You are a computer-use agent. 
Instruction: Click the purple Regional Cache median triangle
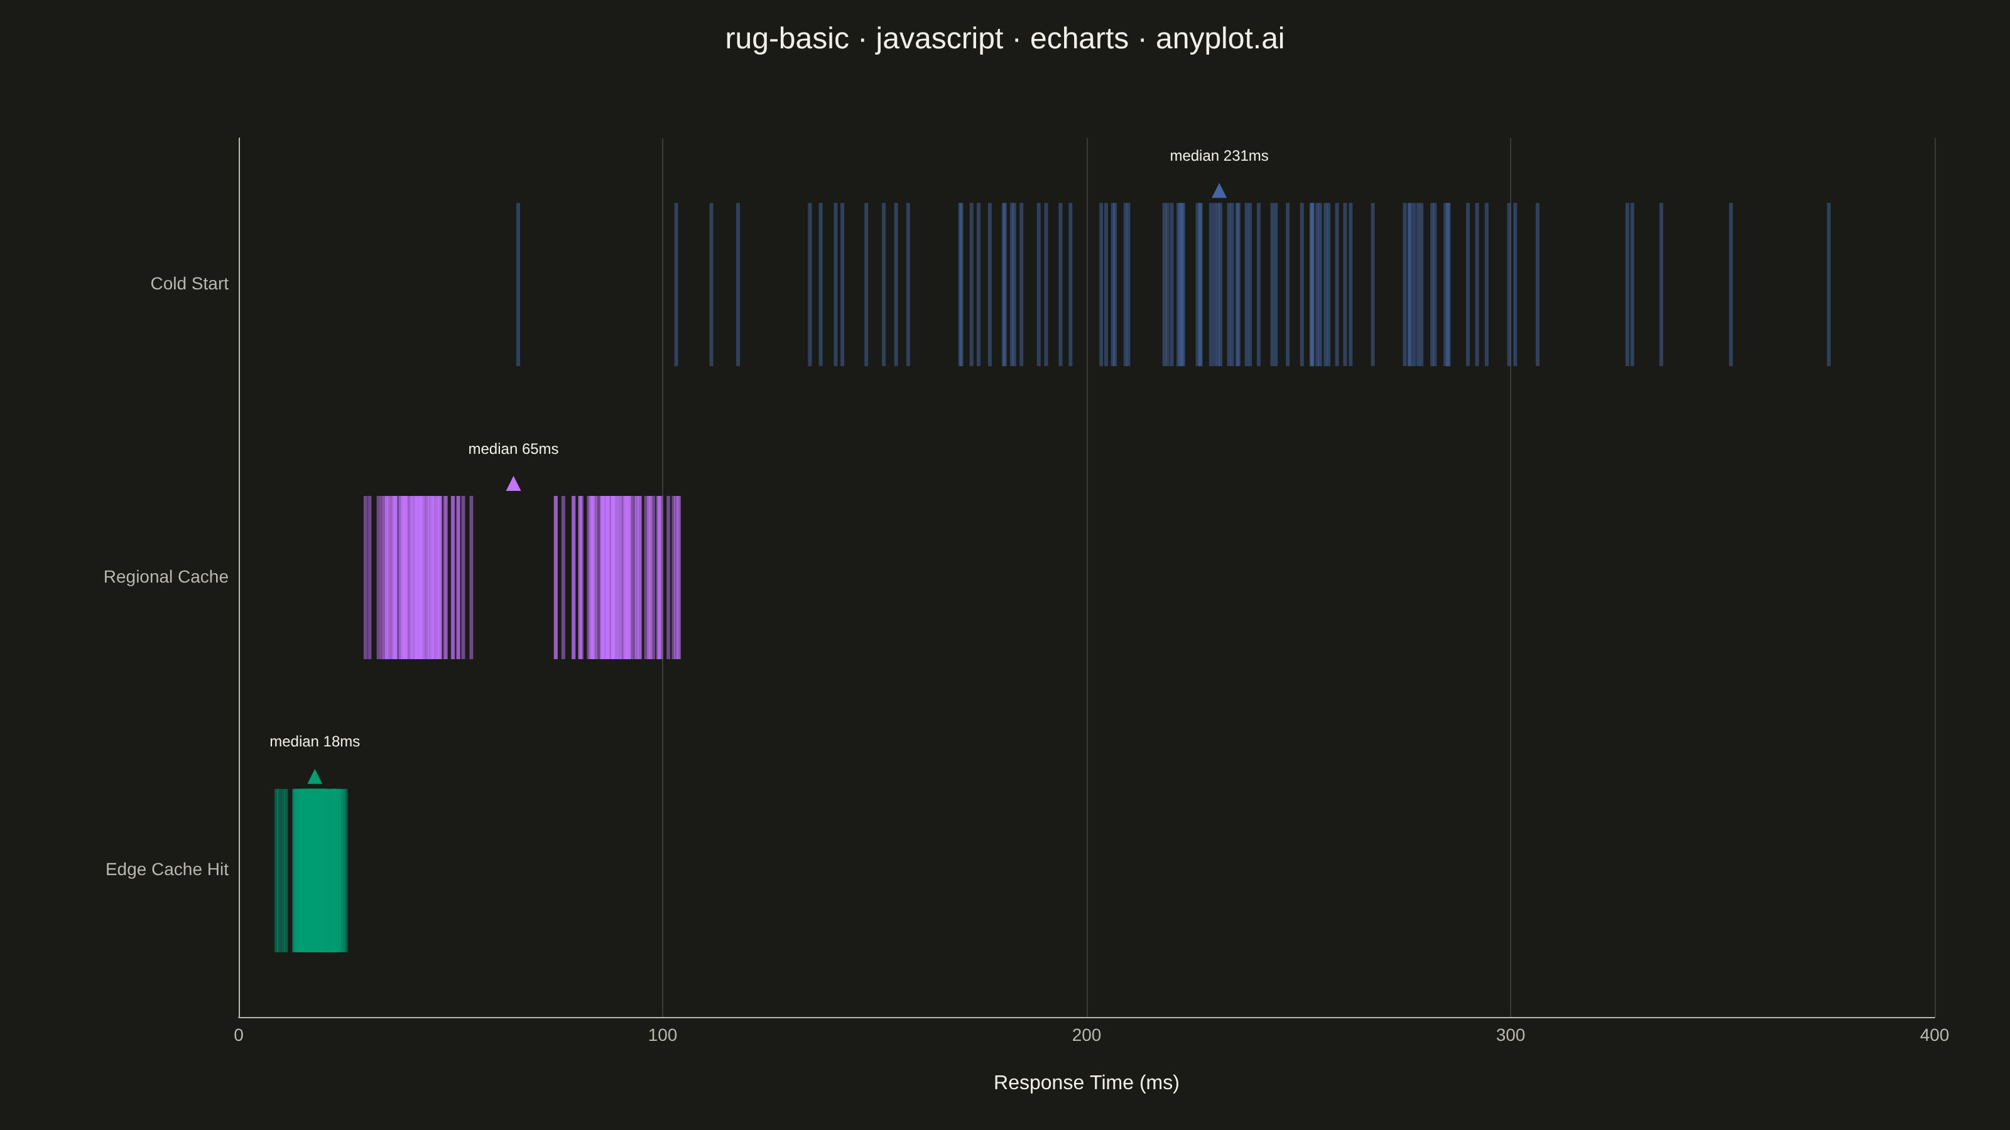click(513, 483)
